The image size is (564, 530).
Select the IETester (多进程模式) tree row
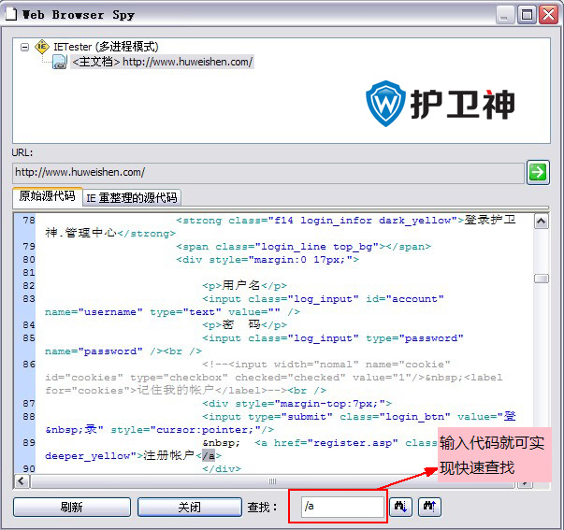(x=106, y=47)
